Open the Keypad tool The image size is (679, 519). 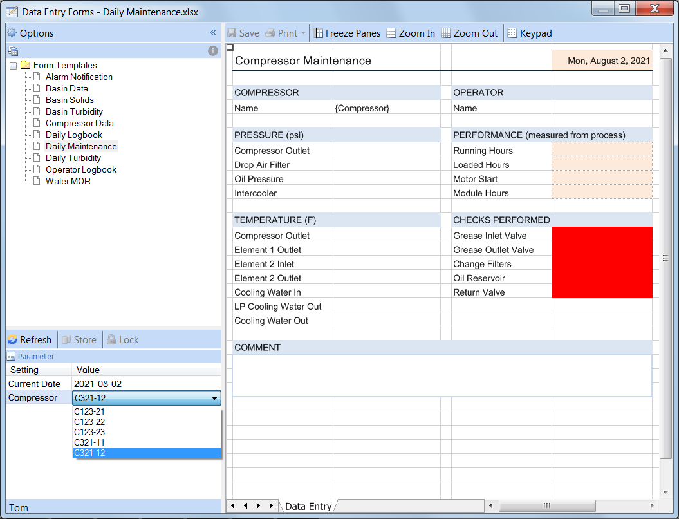pyautogui.click(x=530, y=33)
